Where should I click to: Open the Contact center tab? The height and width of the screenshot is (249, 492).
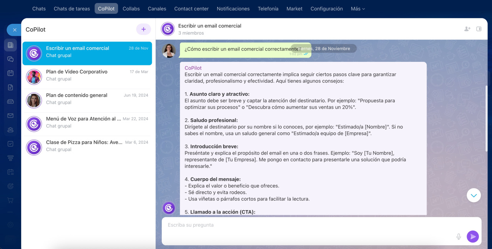click(x=191, y=8)
